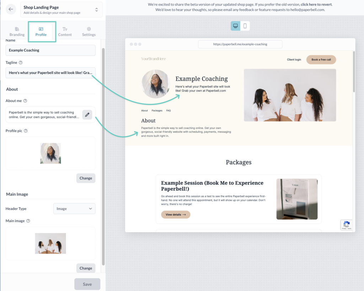Switch to desktop preview mode
The height and width of the screenshot is (291, 364).
tap(235, 26)
